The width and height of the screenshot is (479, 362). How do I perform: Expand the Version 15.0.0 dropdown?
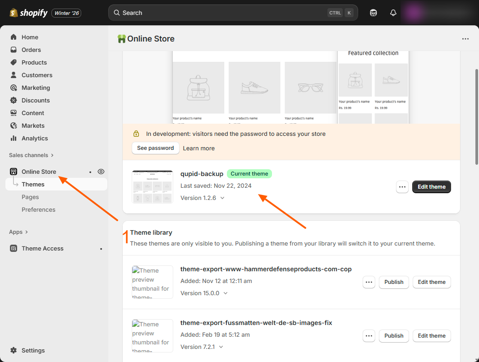tap(204, 293)
